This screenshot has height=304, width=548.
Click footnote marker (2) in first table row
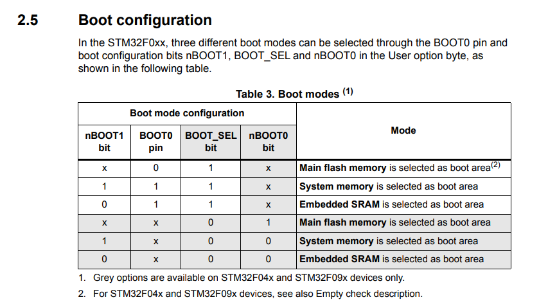pyautogui.click(x=495, y=165)
